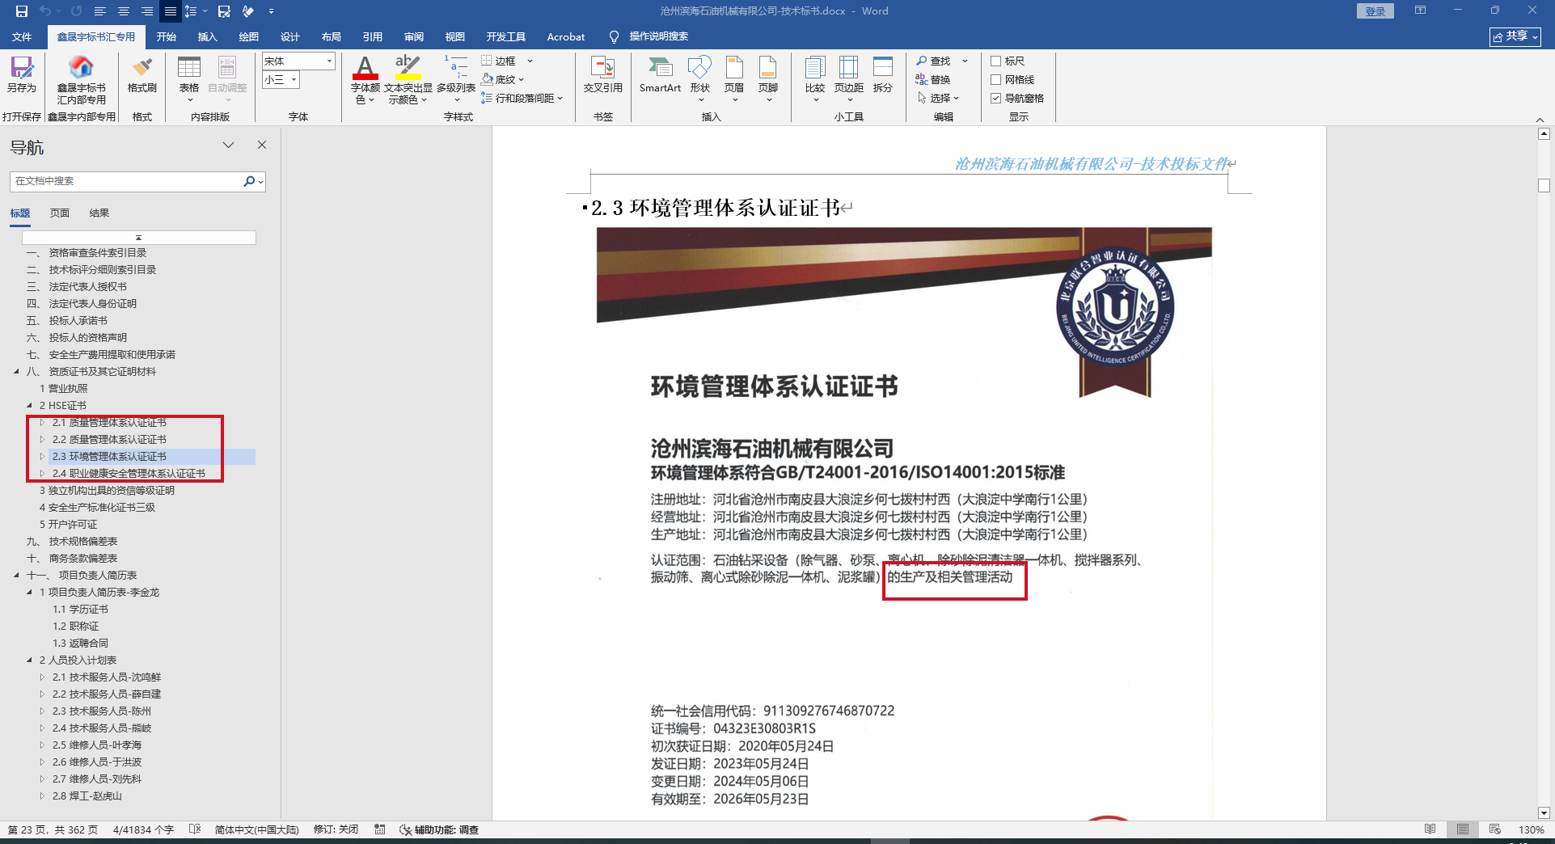
Task: Open the 页眉 header tool
Action: (734, 78)
